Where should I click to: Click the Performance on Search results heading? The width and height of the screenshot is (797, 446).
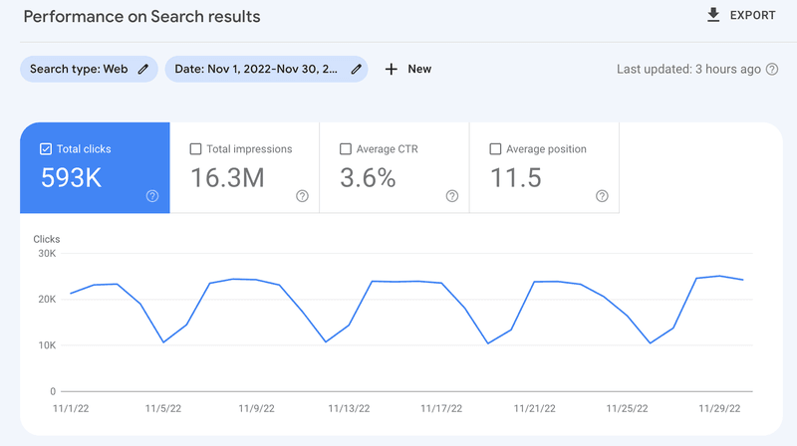point(141,16)
